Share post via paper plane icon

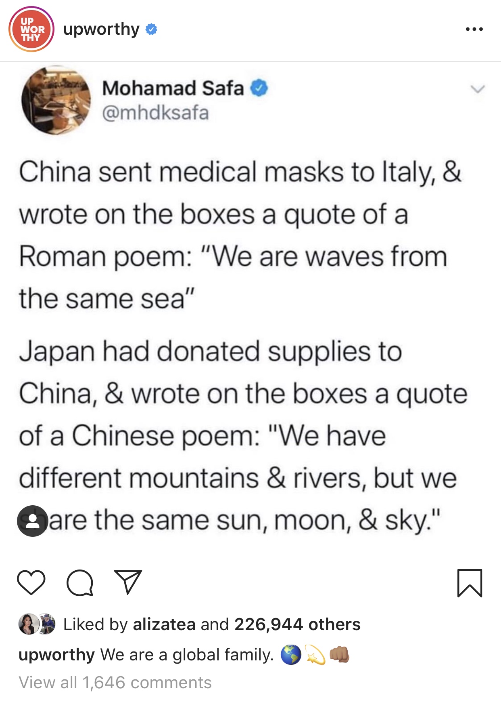click(128, 582)
